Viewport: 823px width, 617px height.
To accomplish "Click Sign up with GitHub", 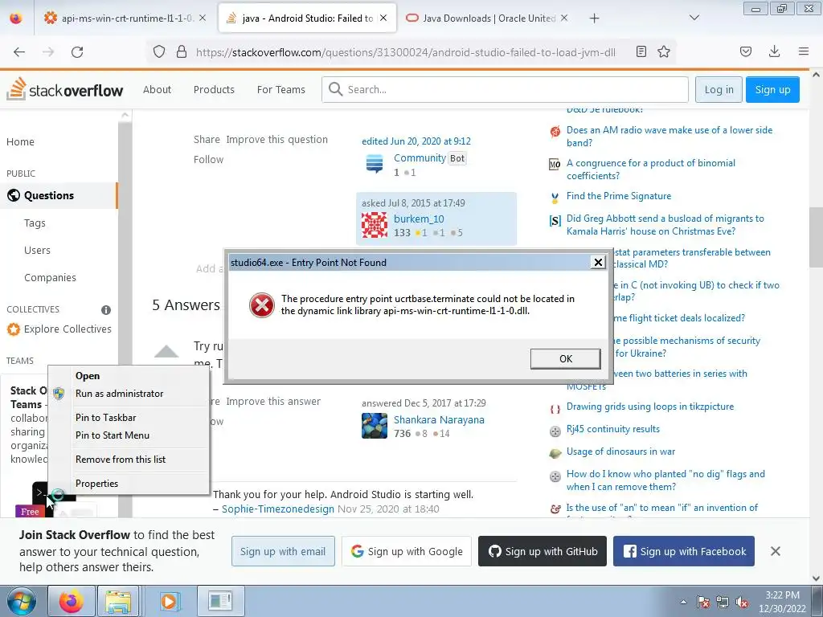I will click(x=543, y=551).
